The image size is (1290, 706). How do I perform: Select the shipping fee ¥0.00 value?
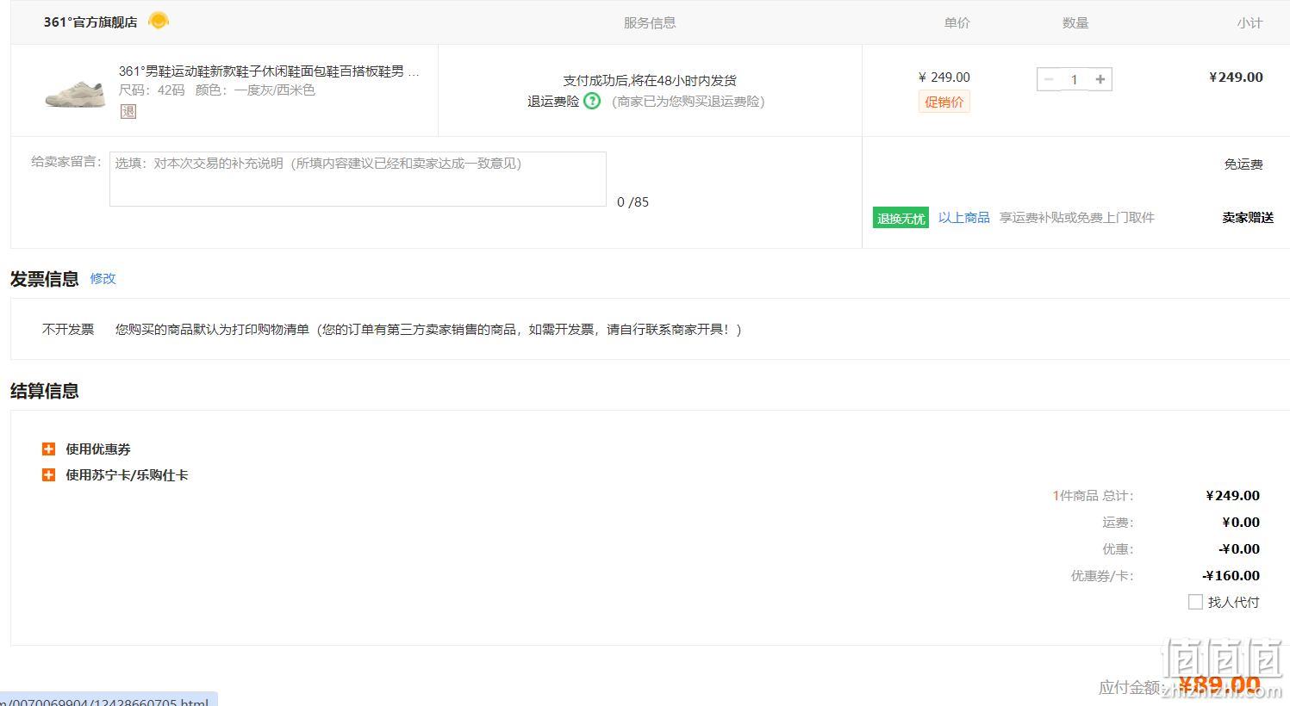tap(1241, 522)
